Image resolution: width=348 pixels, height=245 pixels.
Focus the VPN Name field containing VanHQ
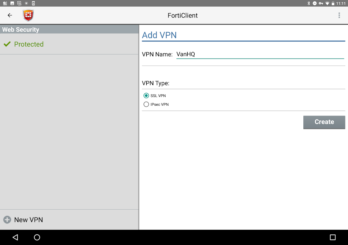[x=260, y=54]
